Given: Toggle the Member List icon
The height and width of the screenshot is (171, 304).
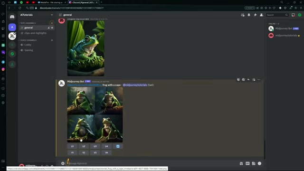Looking at the screenshot, I should pos(261,15).
